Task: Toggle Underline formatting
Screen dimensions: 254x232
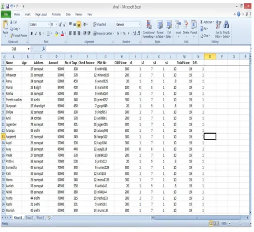Action: click(x=40, y=34)
